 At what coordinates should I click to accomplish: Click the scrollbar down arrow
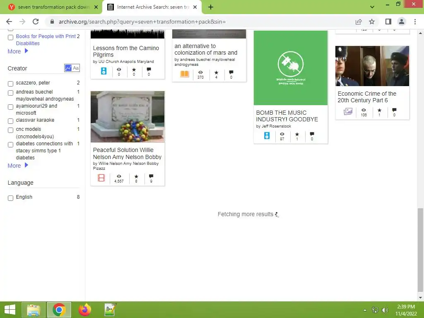[420, 297]
